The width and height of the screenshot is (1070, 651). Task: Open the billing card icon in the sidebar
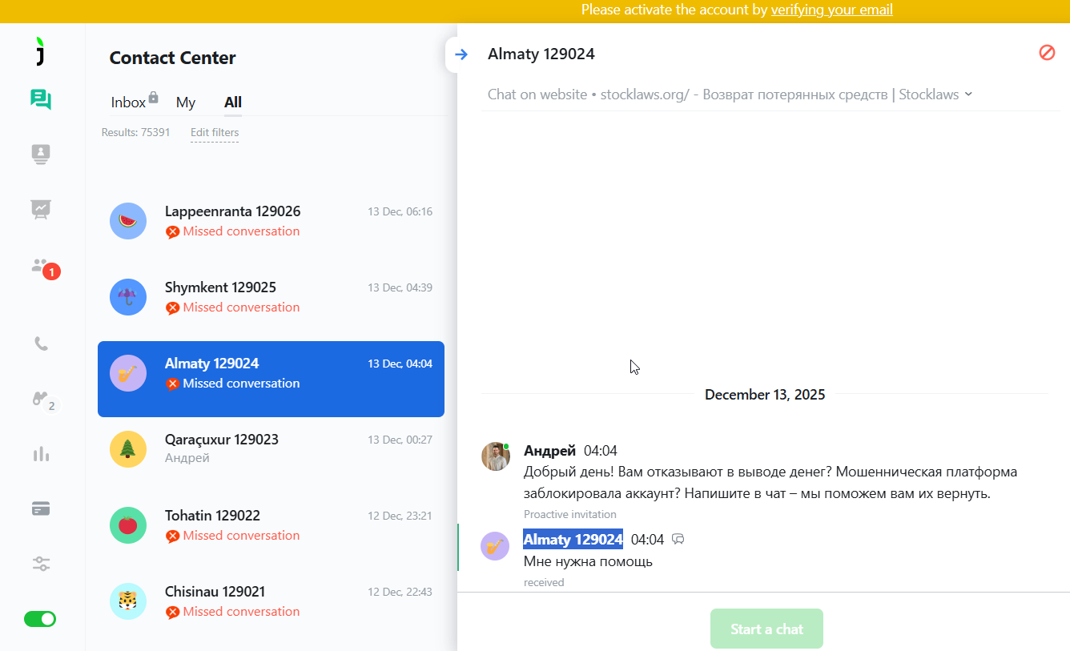click(x=41, y=508)
